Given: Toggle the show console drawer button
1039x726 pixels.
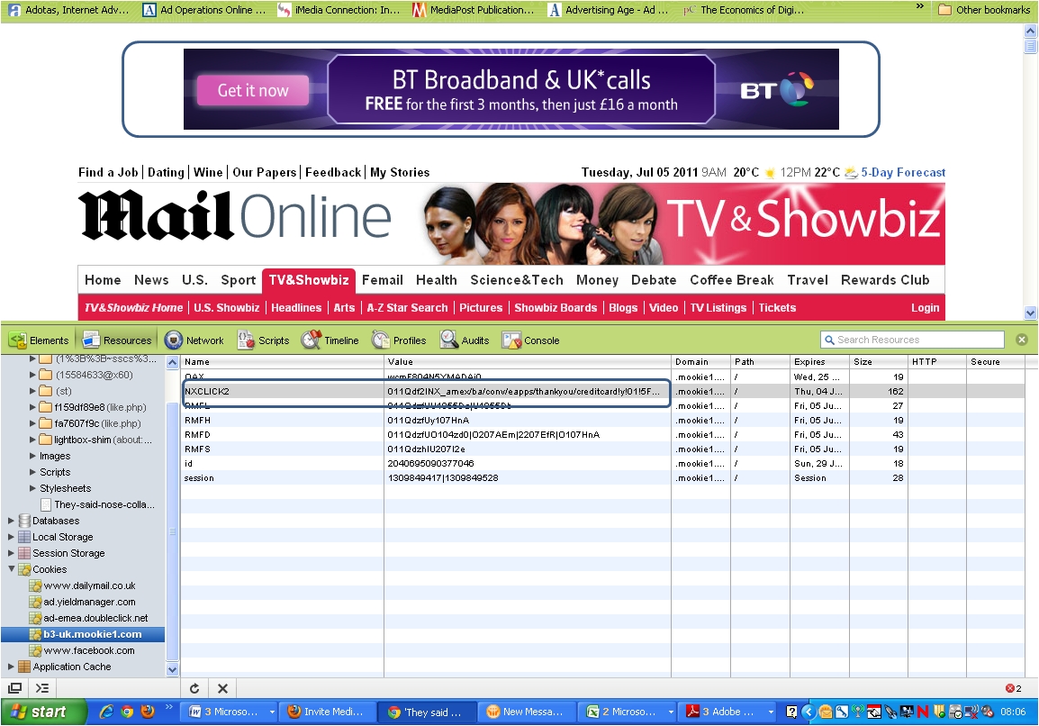Looking at the screenshot, I should tap(41, 688).
